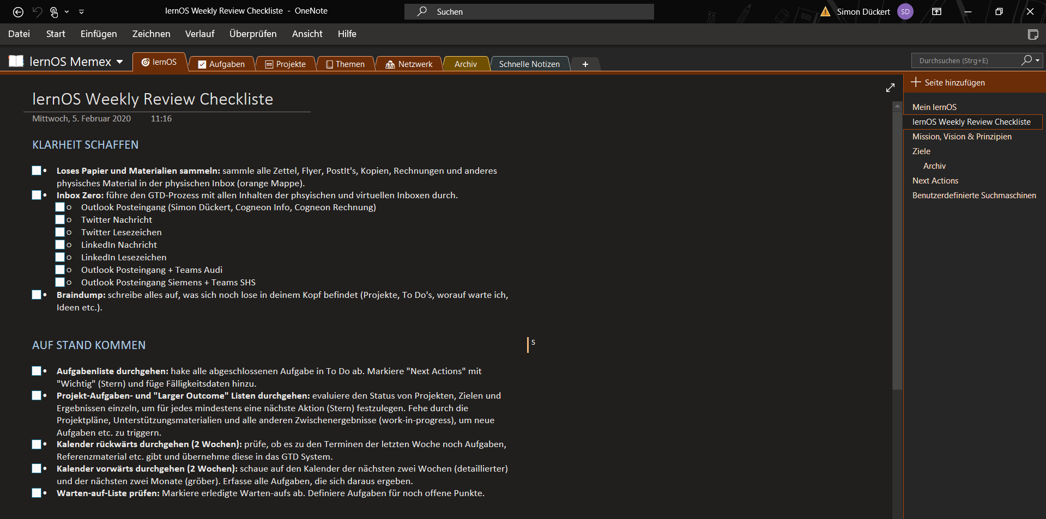Check the Inbox Zero checkbox
This screenshot has width=1046, height=519.
[37, 195]
